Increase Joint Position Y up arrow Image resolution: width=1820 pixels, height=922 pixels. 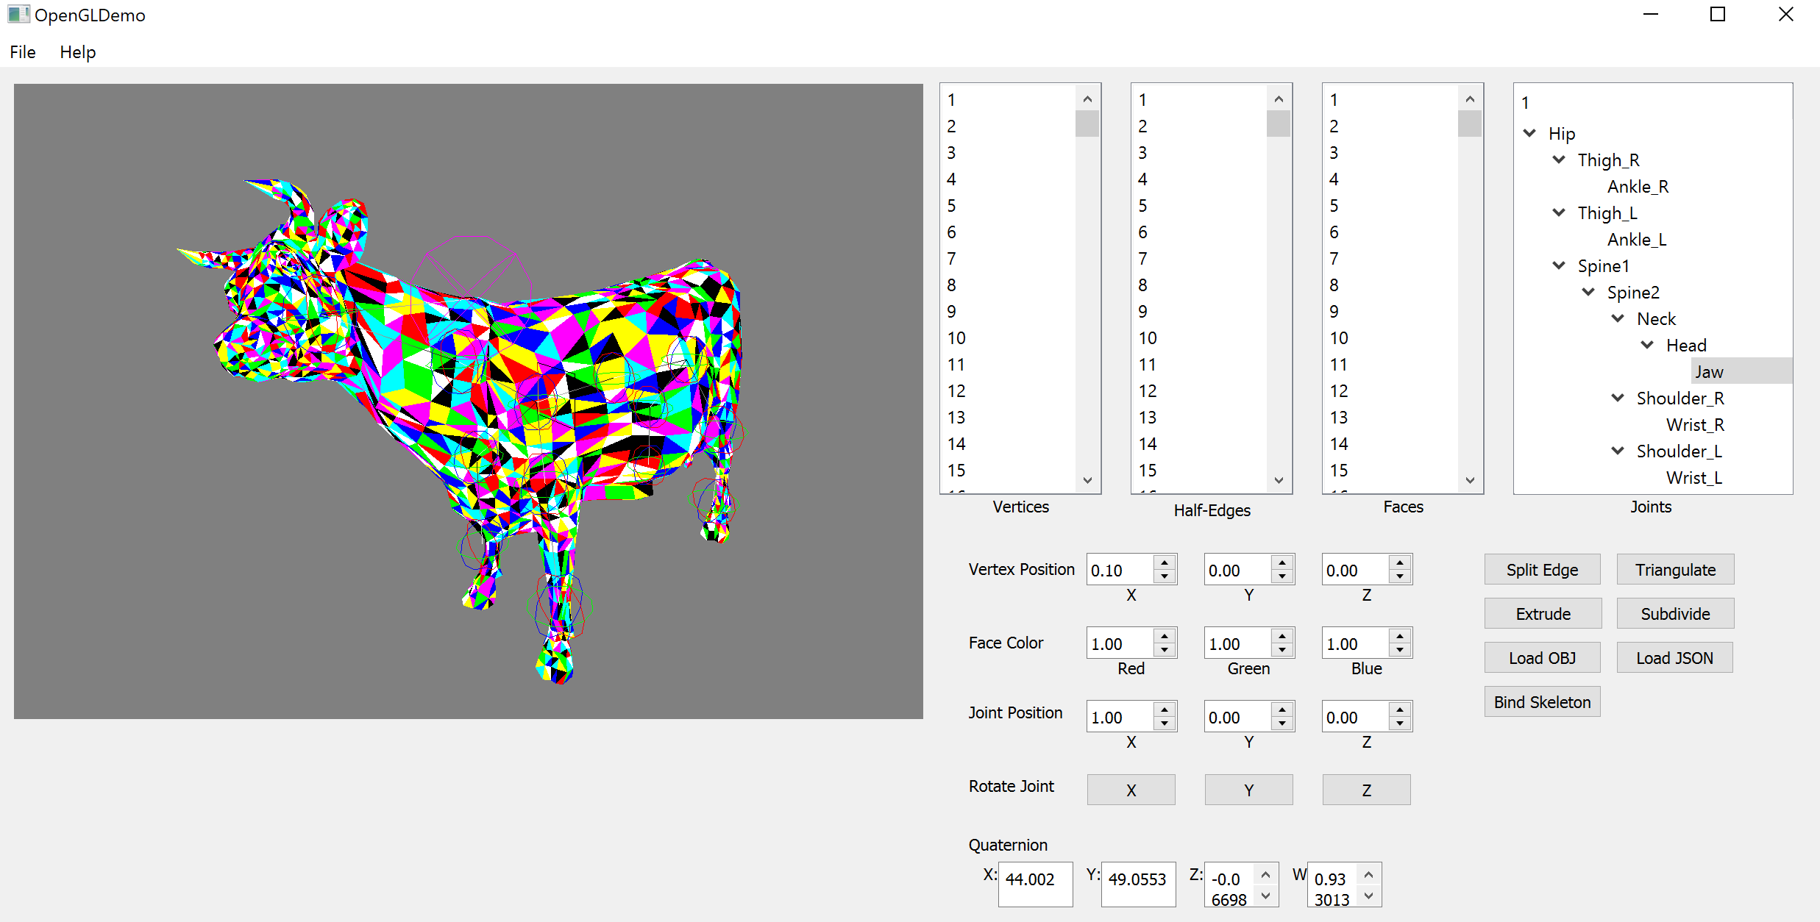point(1282,710)
